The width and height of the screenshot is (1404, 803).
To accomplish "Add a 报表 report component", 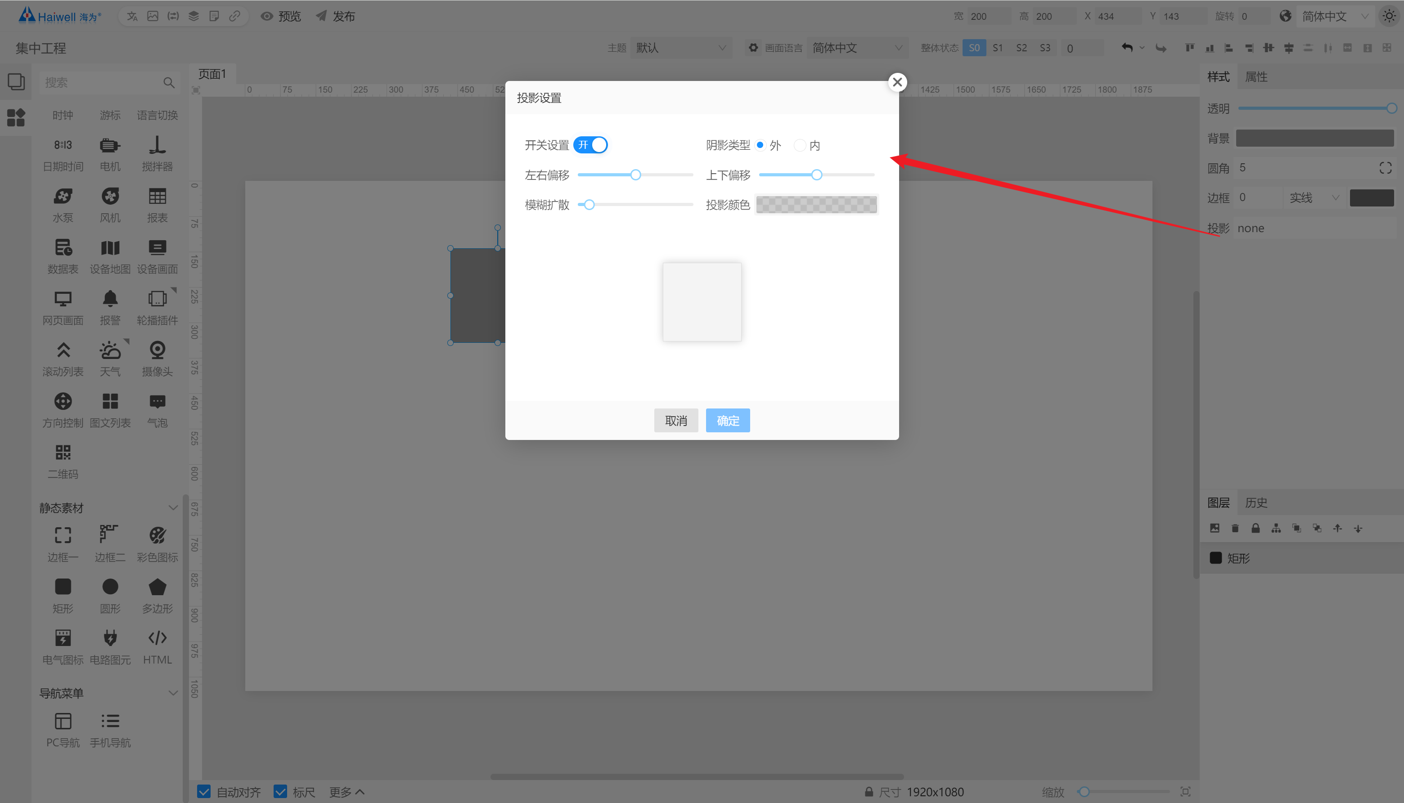I will 157,196.
